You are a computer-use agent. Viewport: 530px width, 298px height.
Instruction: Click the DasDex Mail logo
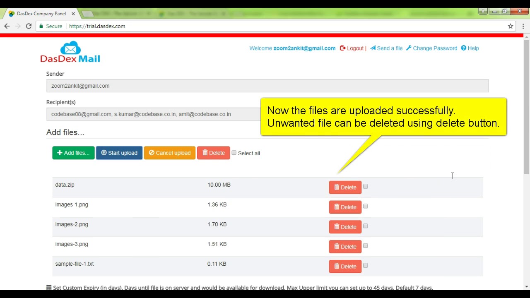[70, 52]
